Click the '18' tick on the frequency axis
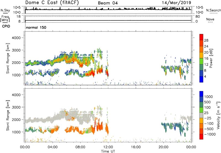Viewport: 221px width, 153px height. 19,17
